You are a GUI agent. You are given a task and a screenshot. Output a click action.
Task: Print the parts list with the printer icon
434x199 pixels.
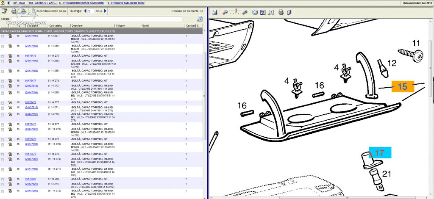pos(14,11)
